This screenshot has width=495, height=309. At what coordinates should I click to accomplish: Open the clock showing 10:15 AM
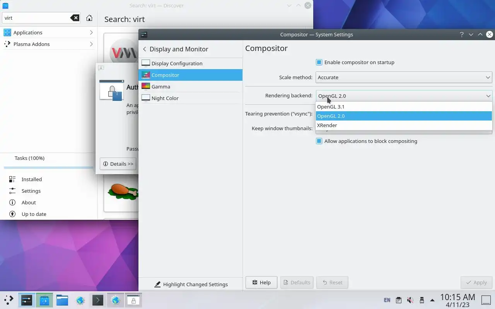(x=457, y=300)
